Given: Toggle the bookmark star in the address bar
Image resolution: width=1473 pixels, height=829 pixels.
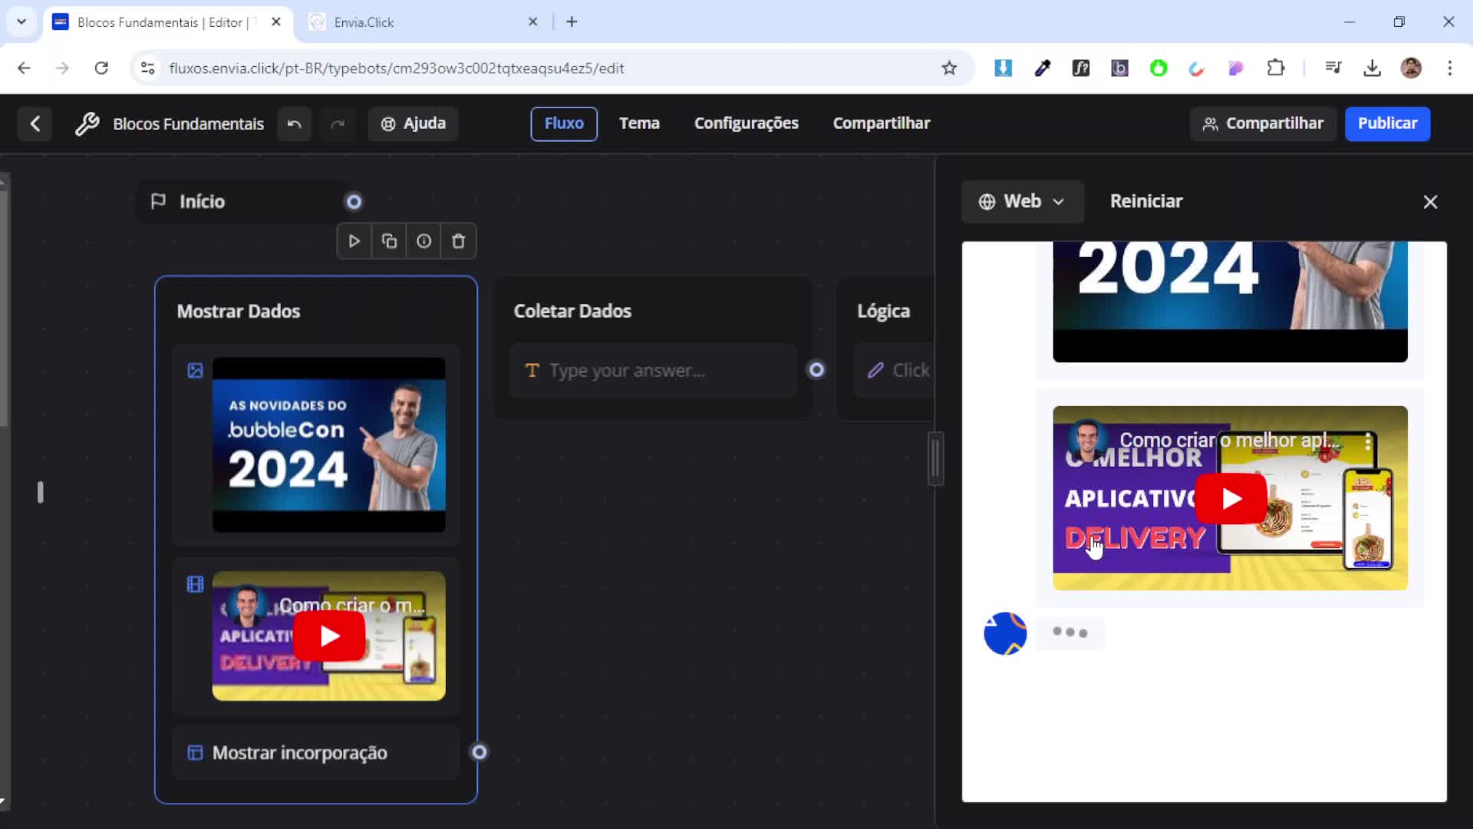Looking at the screenshot, I should point(949,68).
